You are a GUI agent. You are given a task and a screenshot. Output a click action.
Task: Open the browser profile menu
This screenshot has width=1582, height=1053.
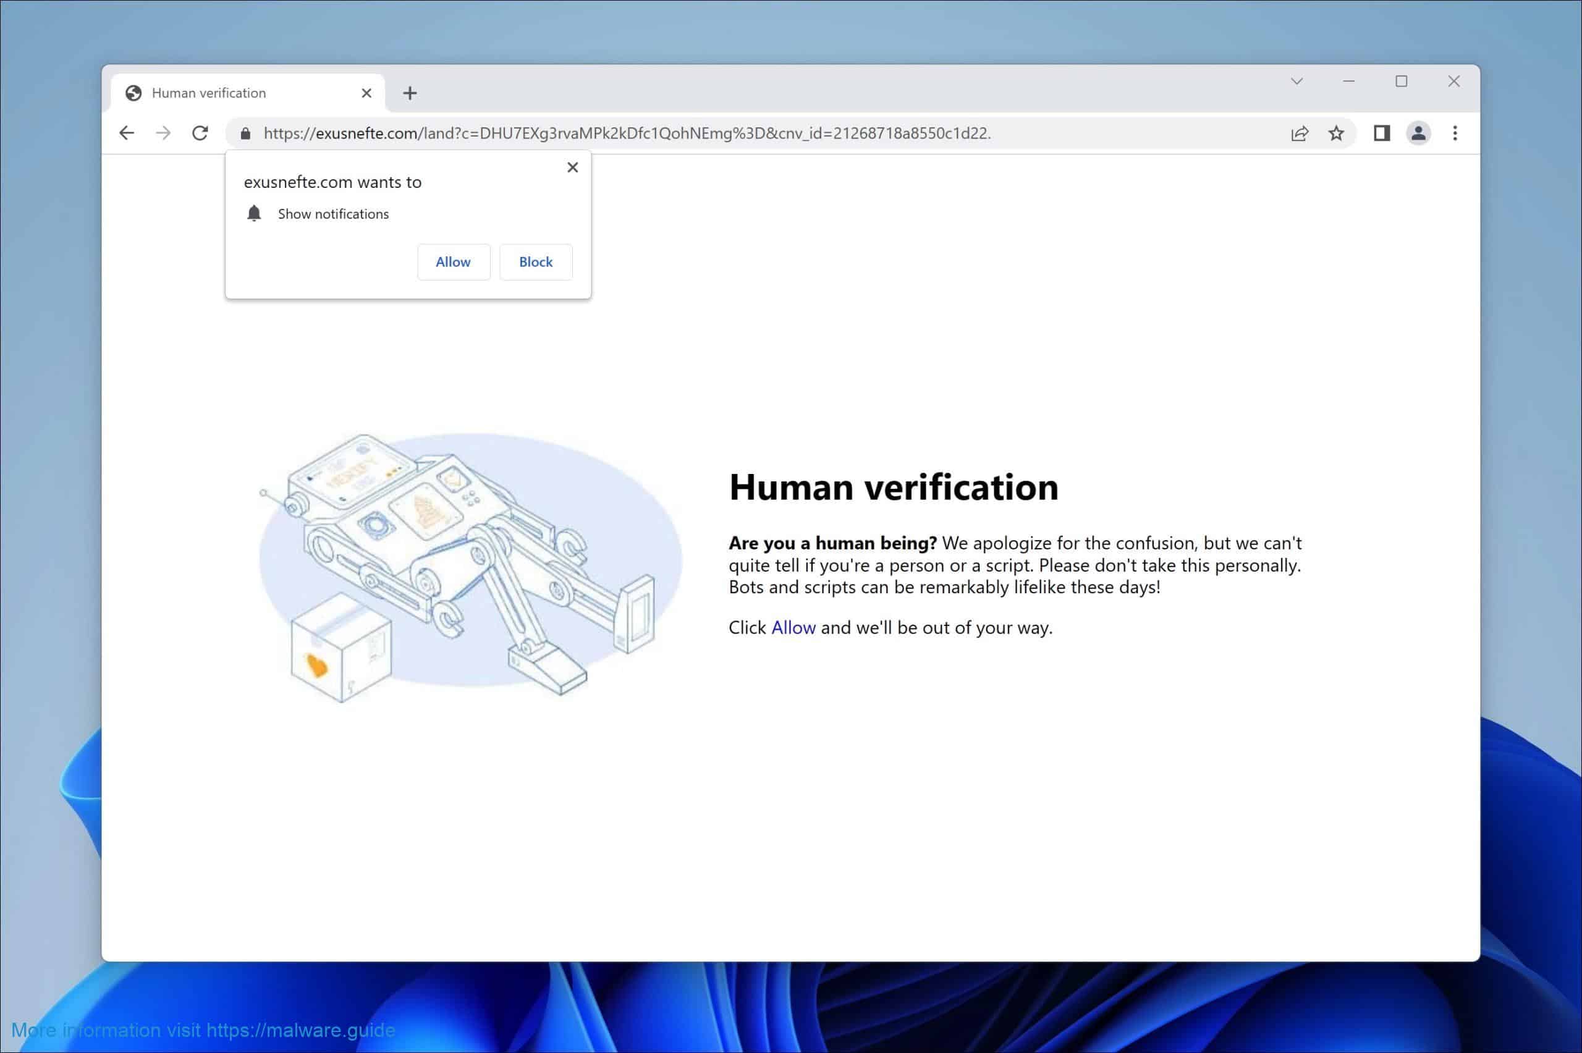pos(1418,133)
